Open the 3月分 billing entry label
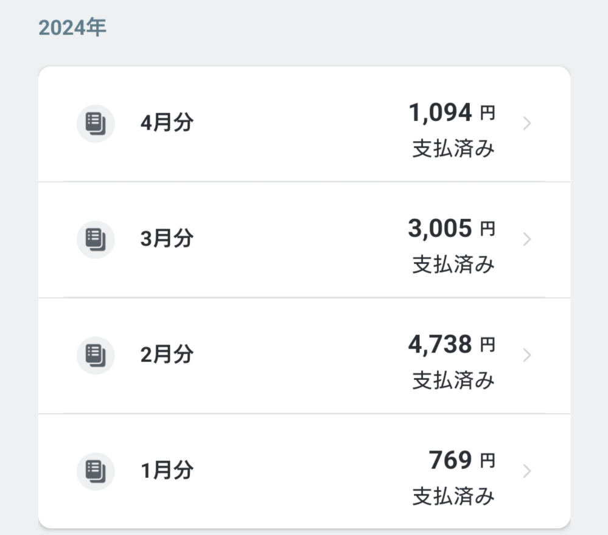Viewport: 608px width, 535px height. [x=167, y=239]
